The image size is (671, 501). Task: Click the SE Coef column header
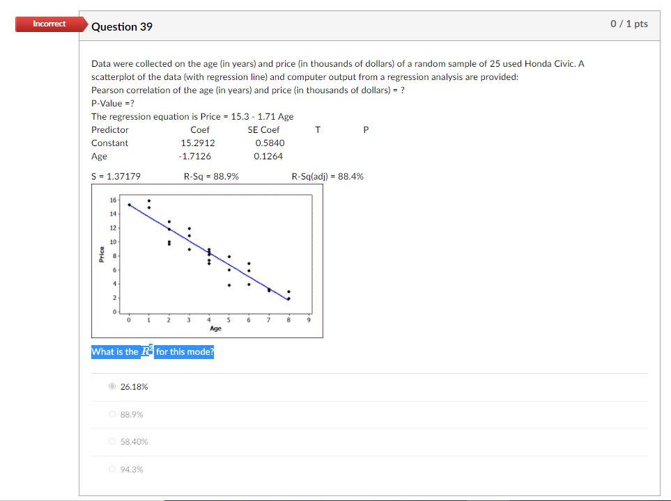point(263,129)
